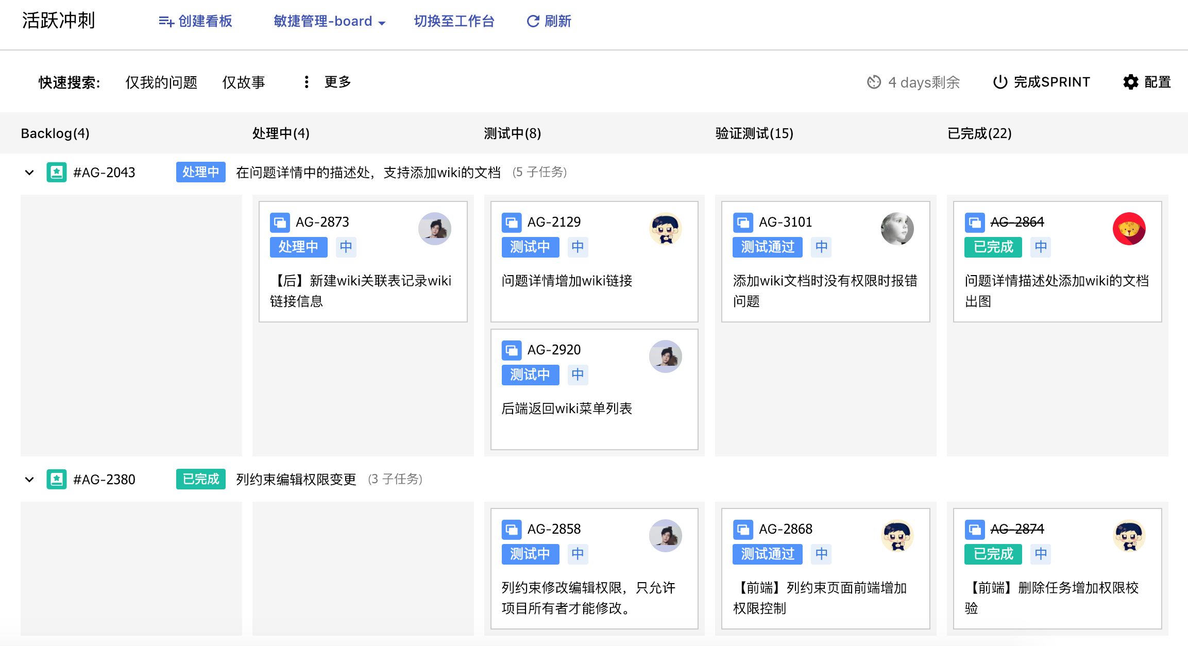1188x646 pixels.
Task: Click struck-through key AG-2864
Action: (1017, 222)
